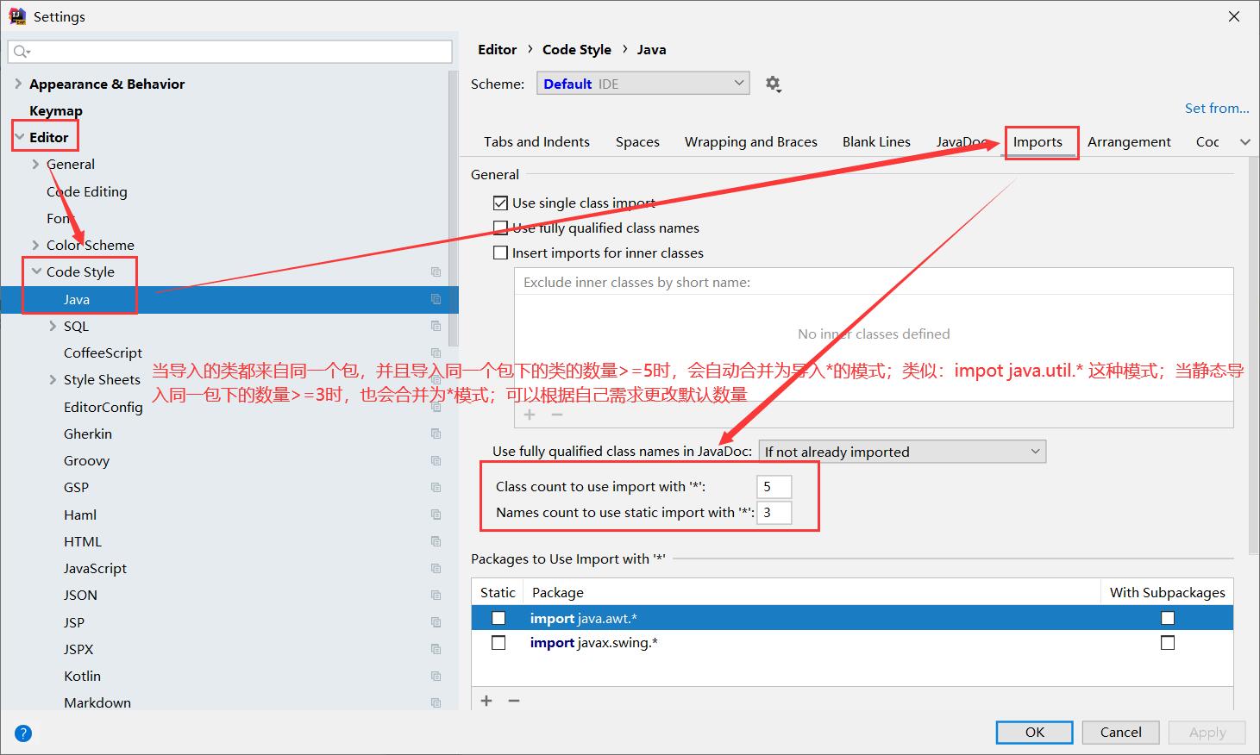Add package with plus under Packages table

(486, 701)
